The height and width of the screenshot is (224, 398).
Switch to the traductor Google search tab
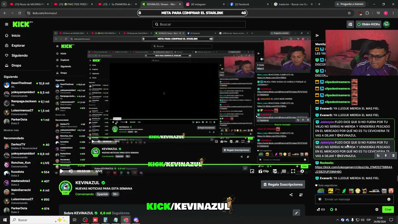pos(294,4)
